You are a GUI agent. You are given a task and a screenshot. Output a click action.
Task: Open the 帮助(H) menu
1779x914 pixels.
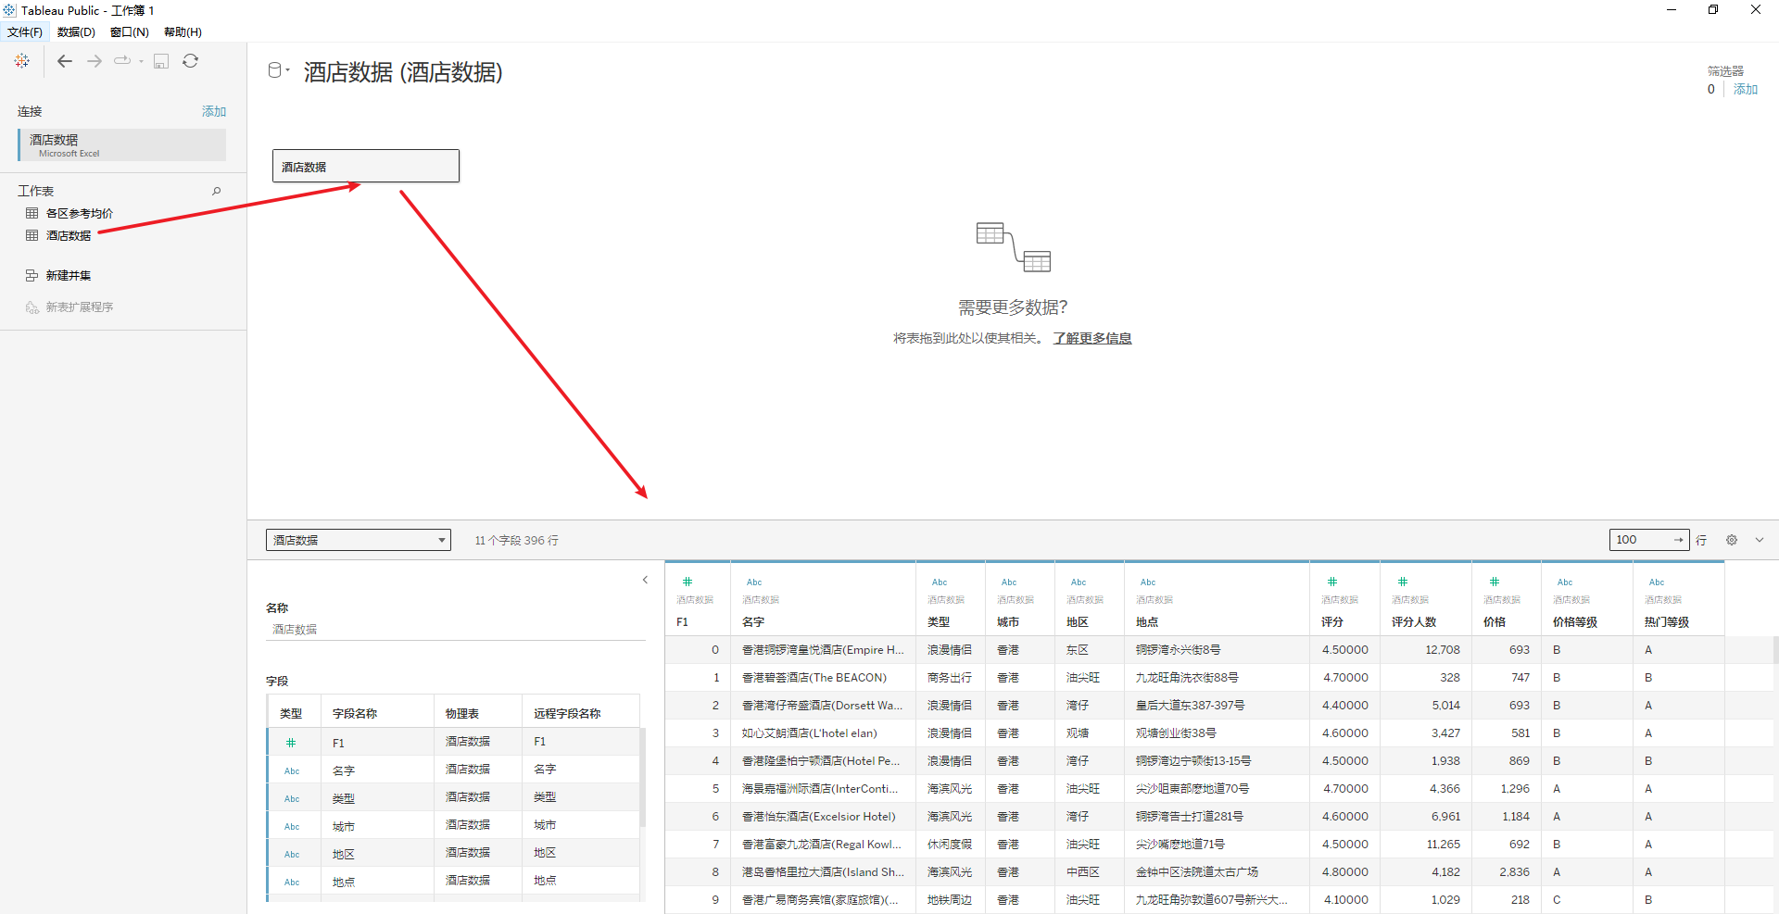[183, 32]
